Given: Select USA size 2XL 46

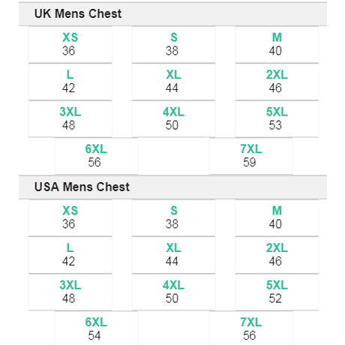Looking at the screenshot, I should [277, 255].
